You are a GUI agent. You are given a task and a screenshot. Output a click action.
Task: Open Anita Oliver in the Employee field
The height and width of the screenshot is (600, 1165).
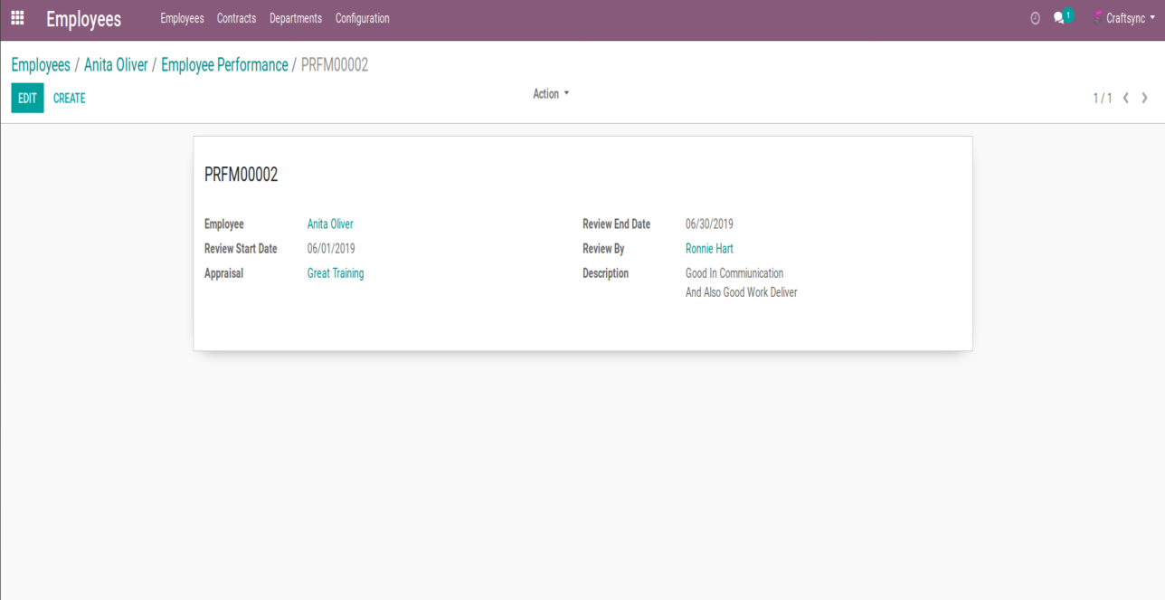330,224
